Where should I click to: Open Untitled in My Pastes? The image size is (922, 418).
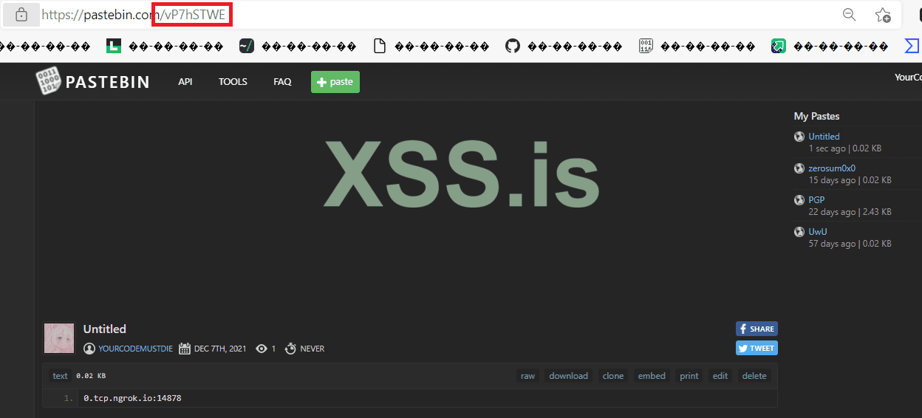[824, 137]
